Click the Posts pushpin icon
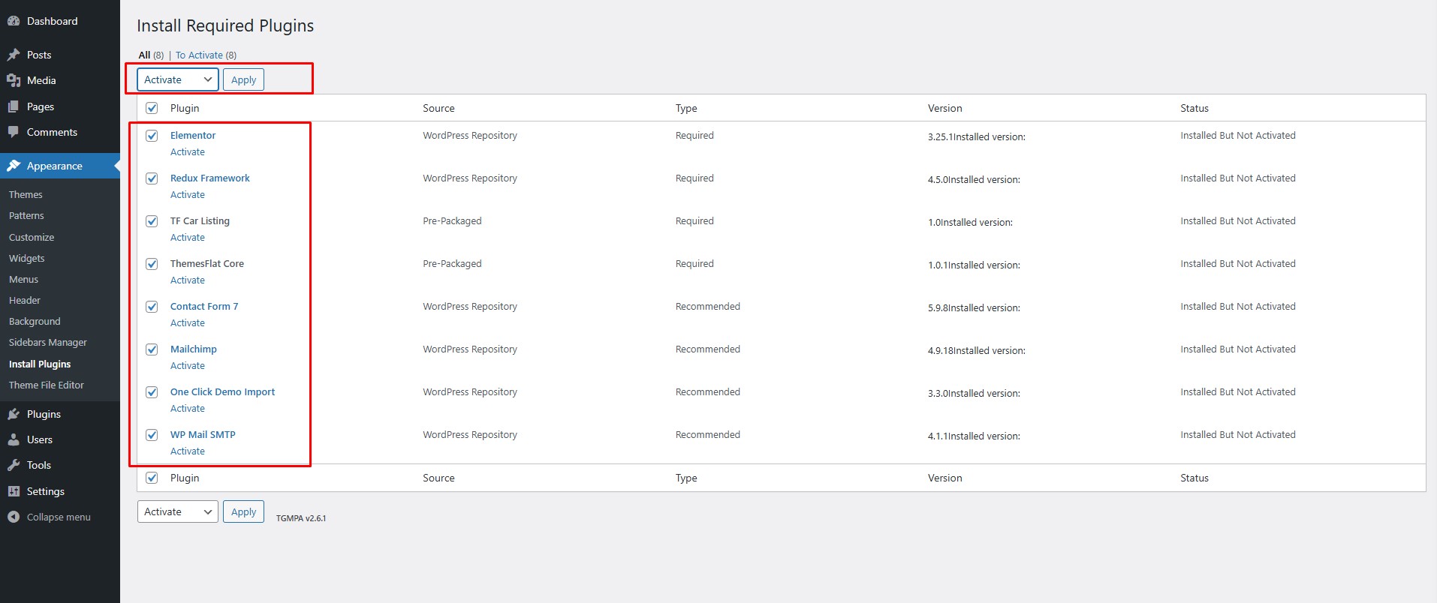This screenshot has height=603, width=1437. pos(14,55)
